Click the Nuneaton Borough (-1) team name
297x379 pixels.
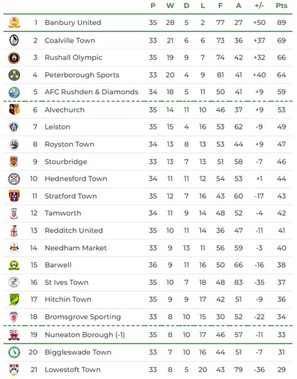85,335
